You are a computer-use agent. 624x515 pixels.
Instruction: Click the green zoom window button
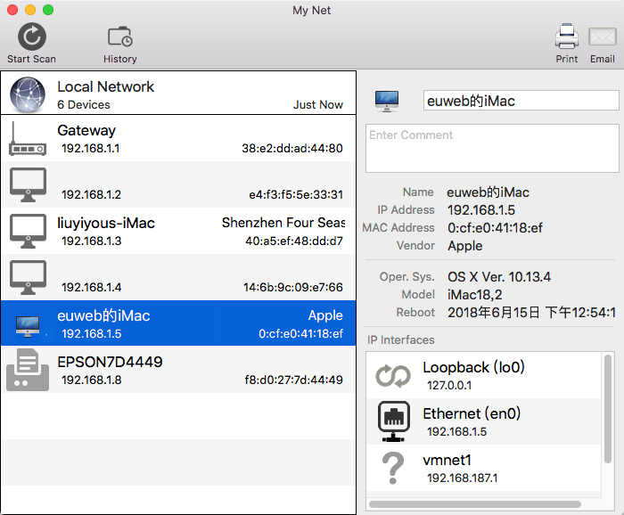pyautogui.click(x=48, y=10)
